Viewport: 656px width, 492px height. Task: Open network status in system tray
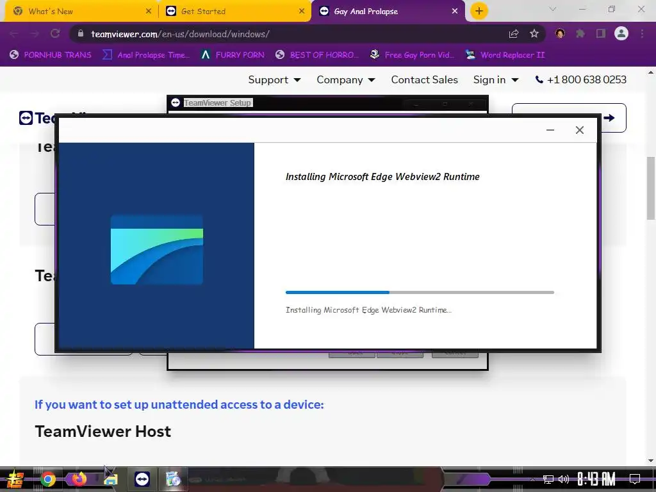pyautogui.click(x=548, y=479)
